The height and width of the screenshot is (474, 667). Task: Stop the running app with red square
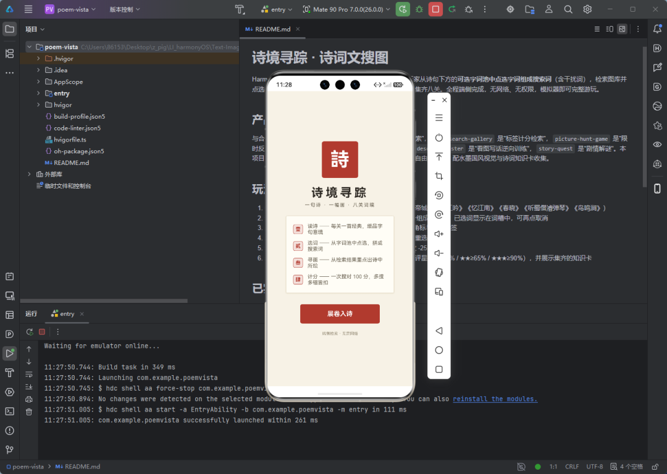435,9
